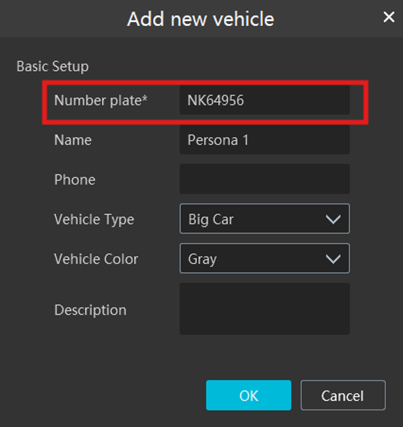
Task: Click the required asterisk after Number plate
Action: (x=144, y=98)
